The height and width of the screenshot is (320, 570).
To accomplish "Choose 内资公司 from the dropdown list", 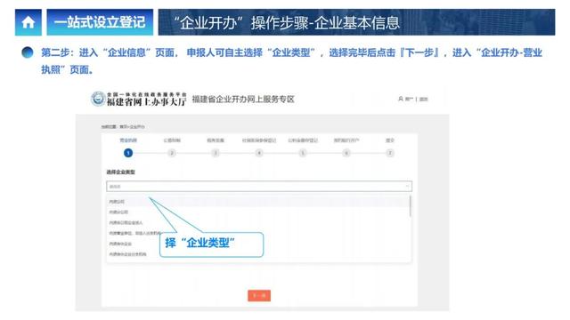I will [117, 202].
